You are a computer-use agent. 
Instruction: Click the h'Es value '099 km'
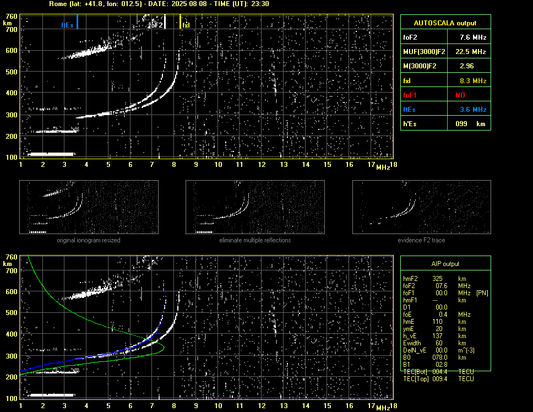(x=470, y=124)
